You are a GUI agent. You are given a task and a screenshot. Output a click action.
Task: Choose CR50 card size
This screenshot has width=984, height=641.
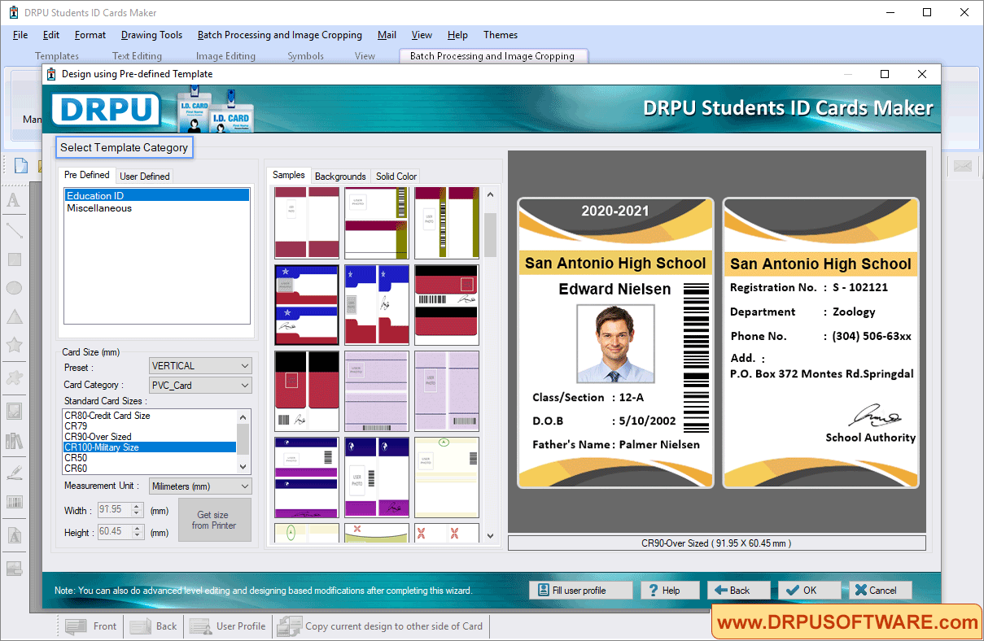pos(150,458)
